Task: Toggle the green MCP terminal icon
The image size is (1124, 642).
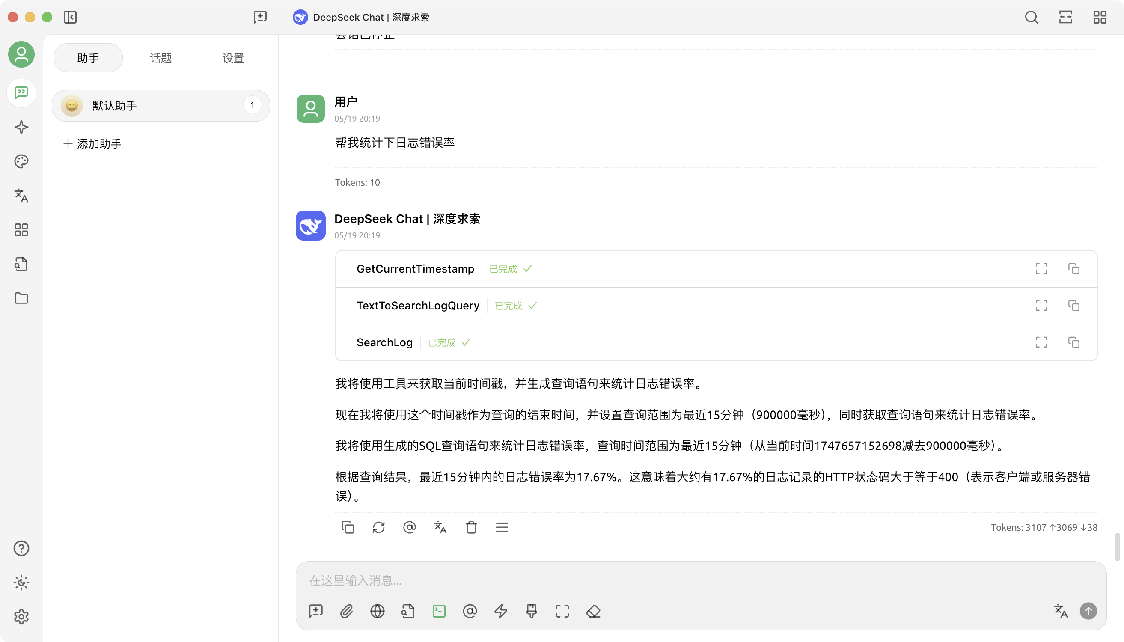Action: click(x=439, y=611)
